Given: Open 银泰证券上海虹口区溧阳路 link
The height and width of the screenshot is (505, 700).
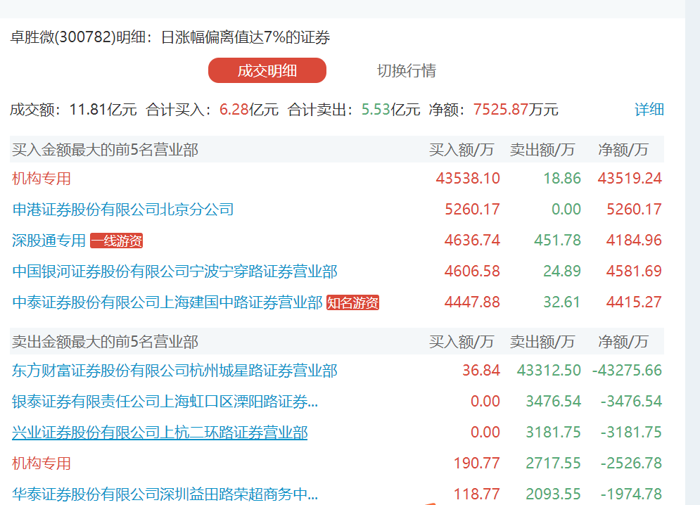Looking at the screenshot, I should (165, 402).
